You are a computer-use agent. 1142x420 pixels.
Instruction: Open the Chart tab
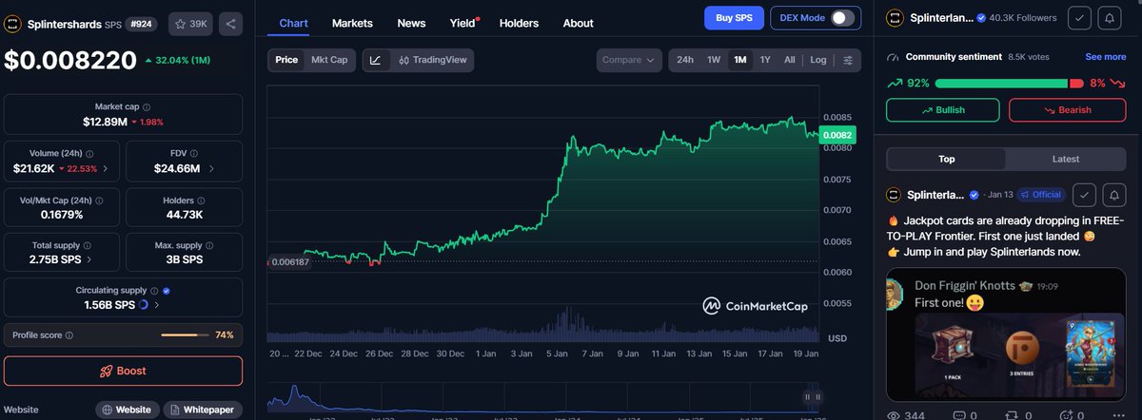[x=293, y=23]
